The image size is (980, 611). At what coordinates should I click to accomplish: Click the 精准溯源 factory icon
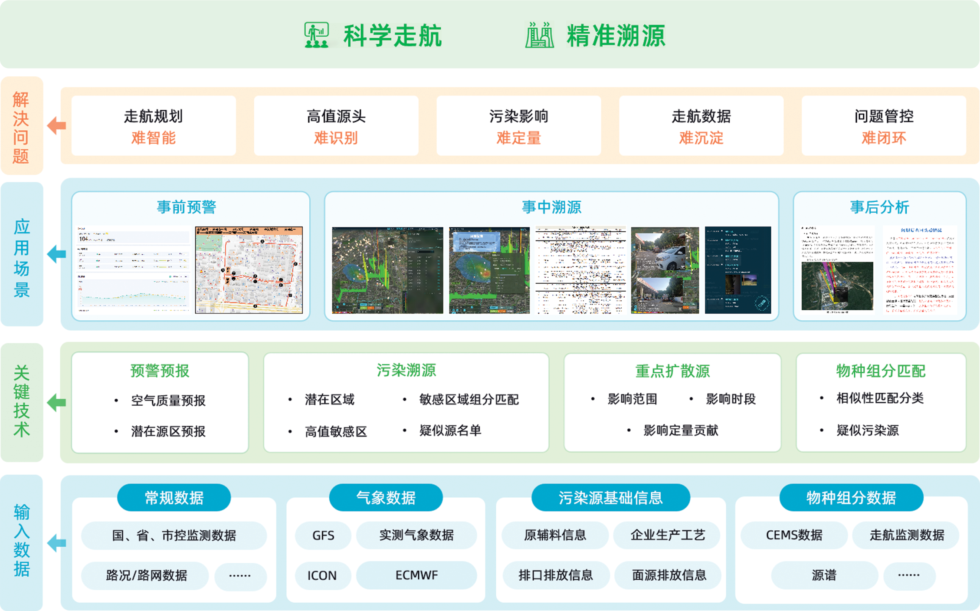[x=539, y=35]
